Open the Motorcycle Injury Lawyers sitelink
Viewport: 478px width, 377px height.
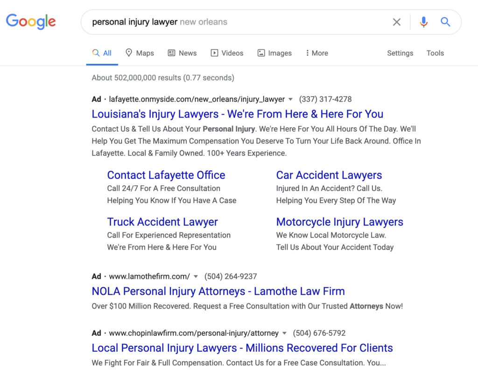tap(339, 222)
